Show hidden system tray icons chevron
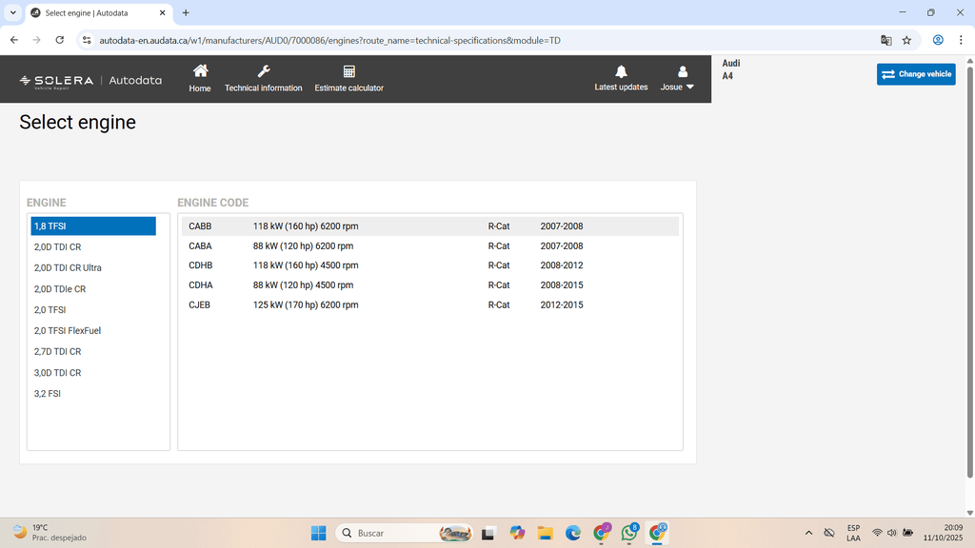 click(x=808, y=533)
